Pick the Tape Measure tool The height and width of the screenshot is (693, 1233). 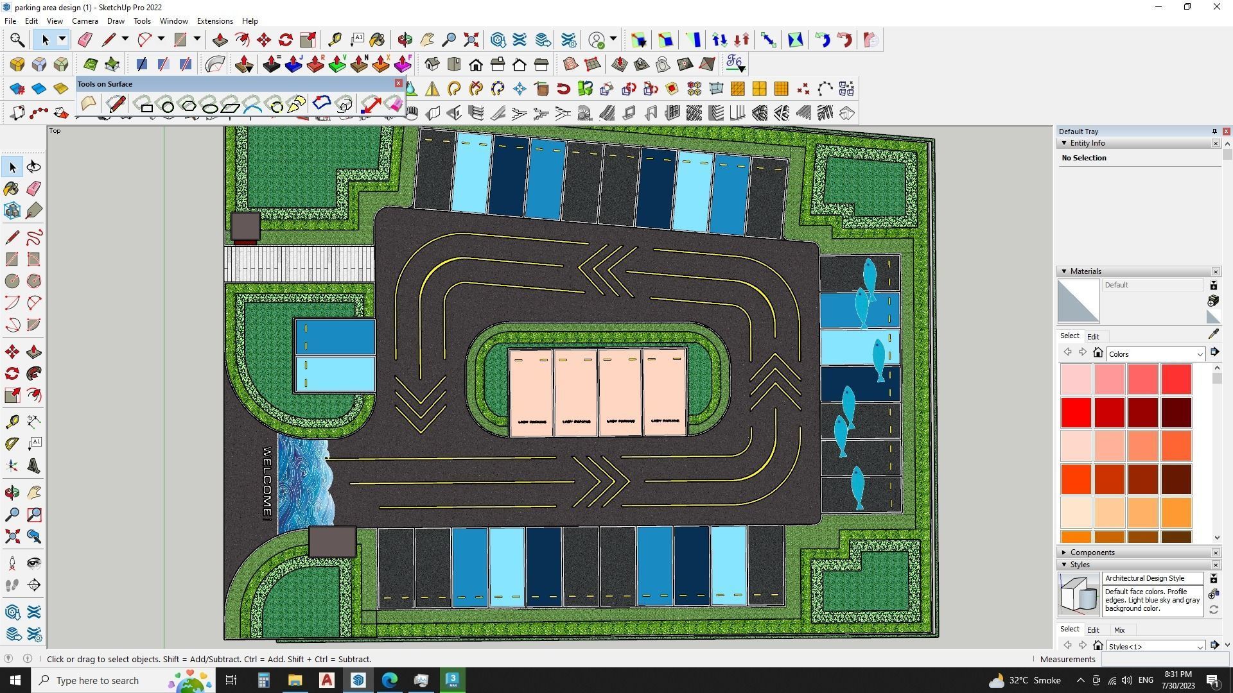pyautogui.click(x=12, y=422)
